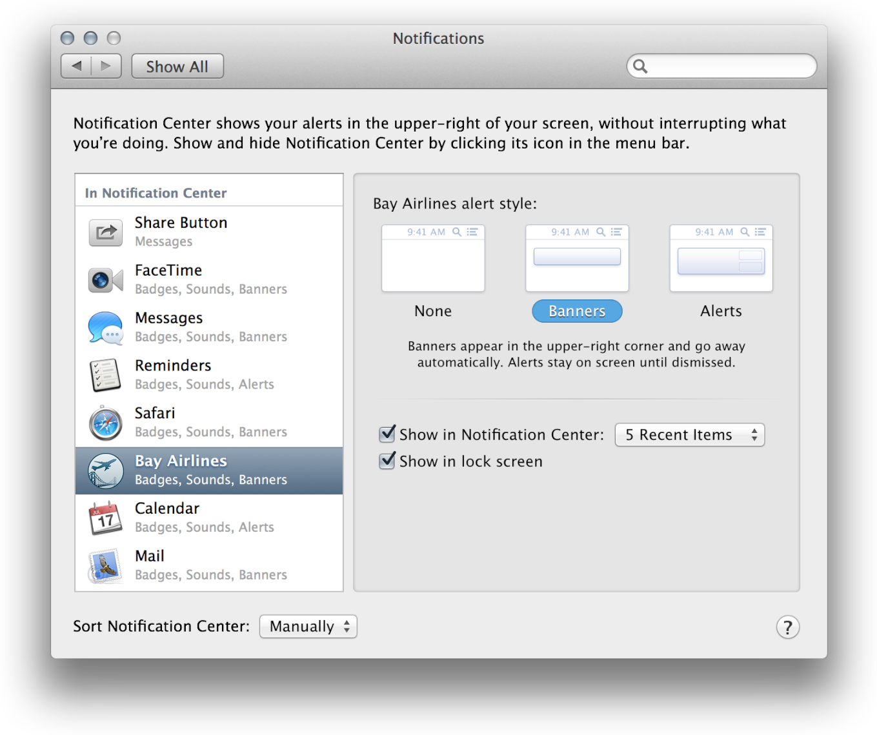Select the Messages speech bubble icon
The width and height of the screenshot is (877, 735).
[105, 328]
